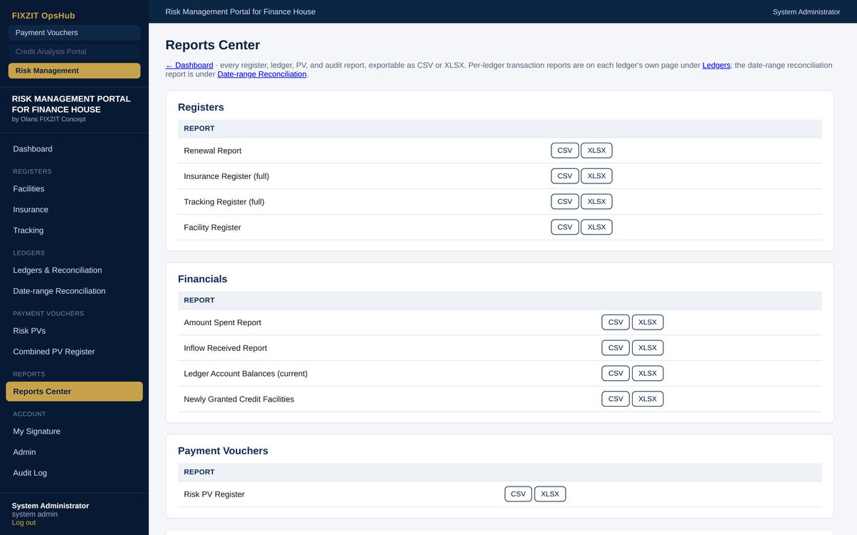
Task: Export Facility Register as XLSX
Action: 596,228
